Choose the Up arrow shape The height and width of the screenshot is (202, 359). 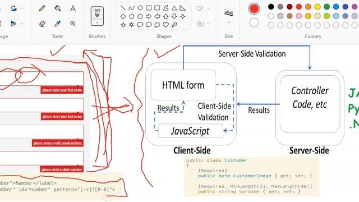(166, 16)
